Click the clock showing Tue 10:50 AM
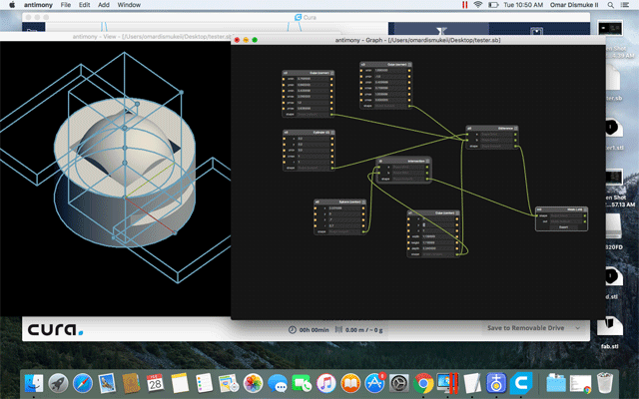The image size is (639, 399). (523, 5)
